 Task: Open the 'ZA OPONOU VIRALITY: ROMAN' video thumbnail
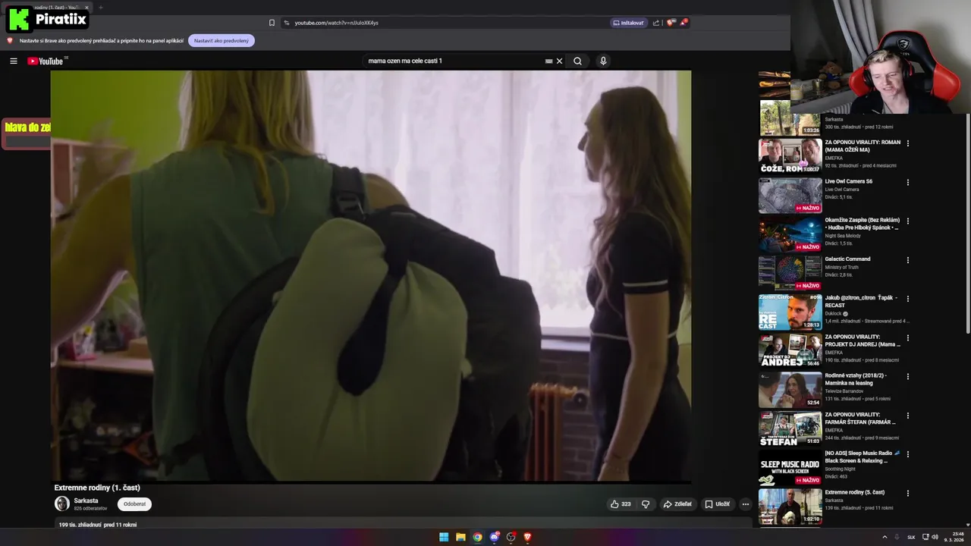[x=790, y=156]
